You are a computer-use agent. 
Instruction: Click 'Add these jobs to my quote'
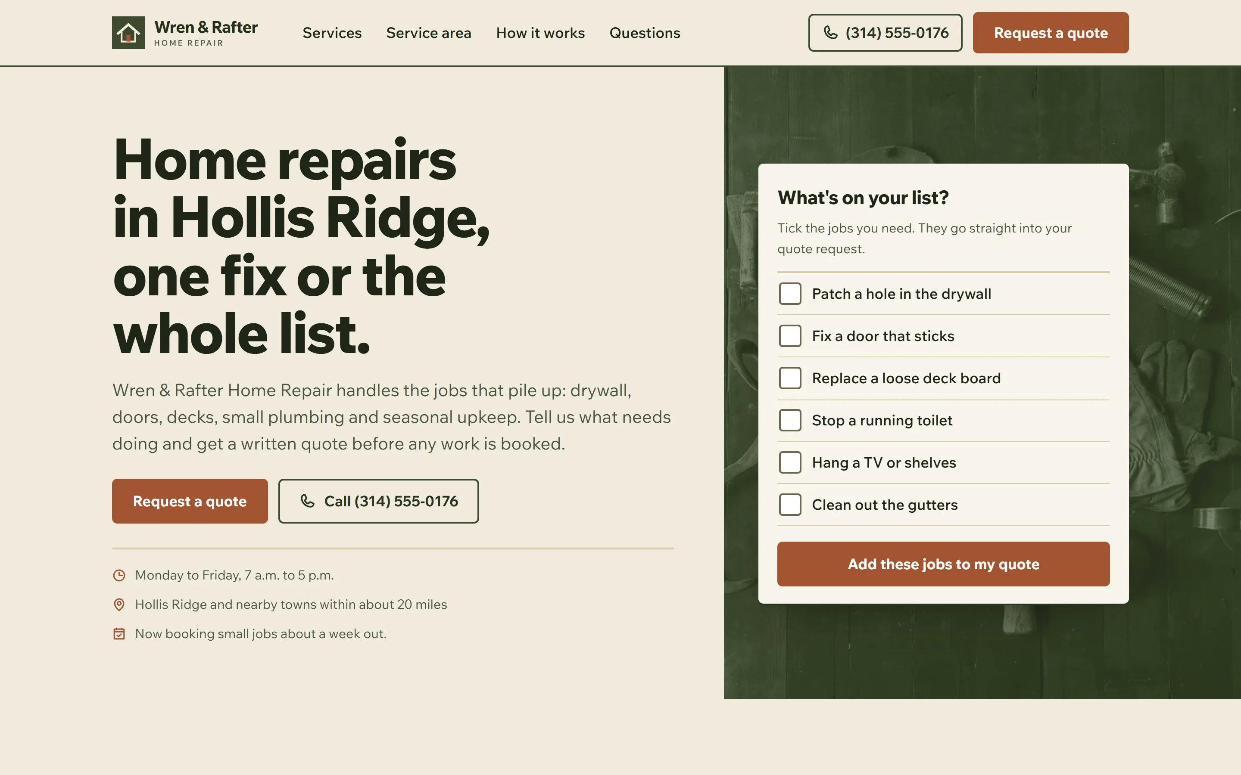click(x=943, y=564)
